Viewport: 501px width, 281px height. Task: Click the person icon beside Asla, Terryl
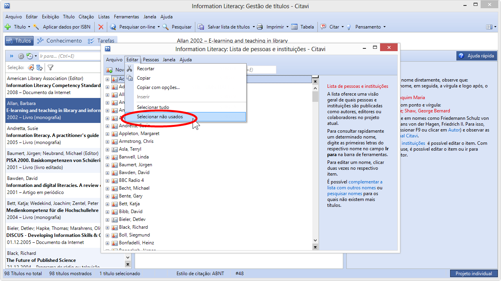pyautogui.click(x=115, y=149)
